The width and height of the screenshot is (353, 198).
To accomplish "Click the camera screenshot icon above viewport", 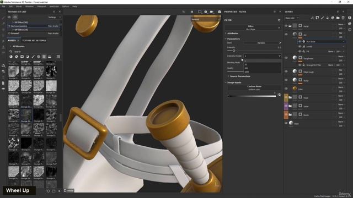I will tap(220, 12).
